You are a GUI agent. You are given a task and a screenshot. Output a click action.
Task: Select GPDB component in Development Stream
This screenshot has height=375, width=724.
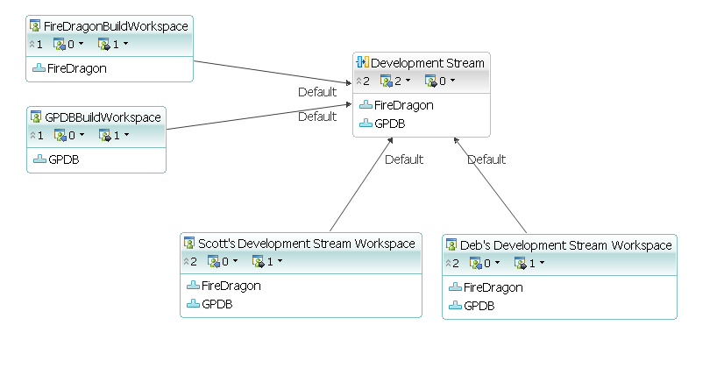pos(390,124)
